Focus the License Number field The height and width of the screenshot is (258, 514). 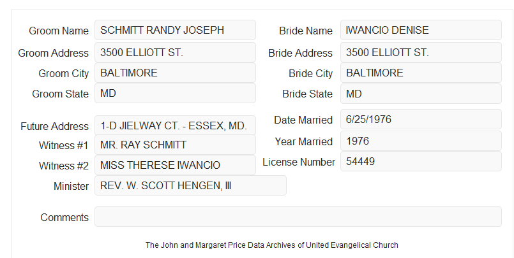click(421, 161)
